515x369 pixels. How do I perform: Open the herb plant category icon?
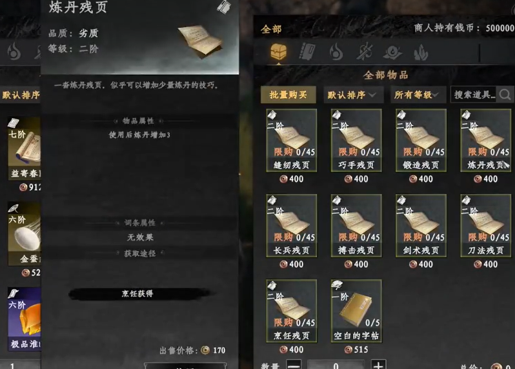pyautogui.click(x=421, y=52)
